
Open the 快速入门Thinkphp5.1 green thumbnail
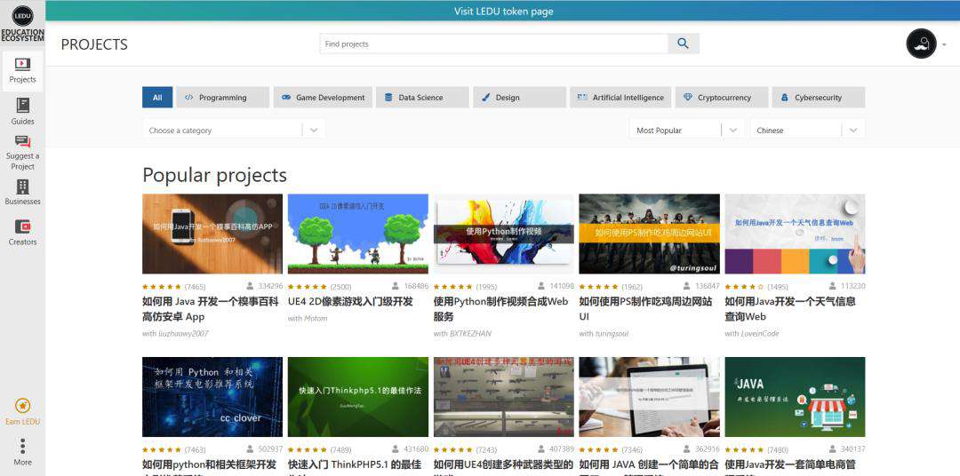click(358, 397)
